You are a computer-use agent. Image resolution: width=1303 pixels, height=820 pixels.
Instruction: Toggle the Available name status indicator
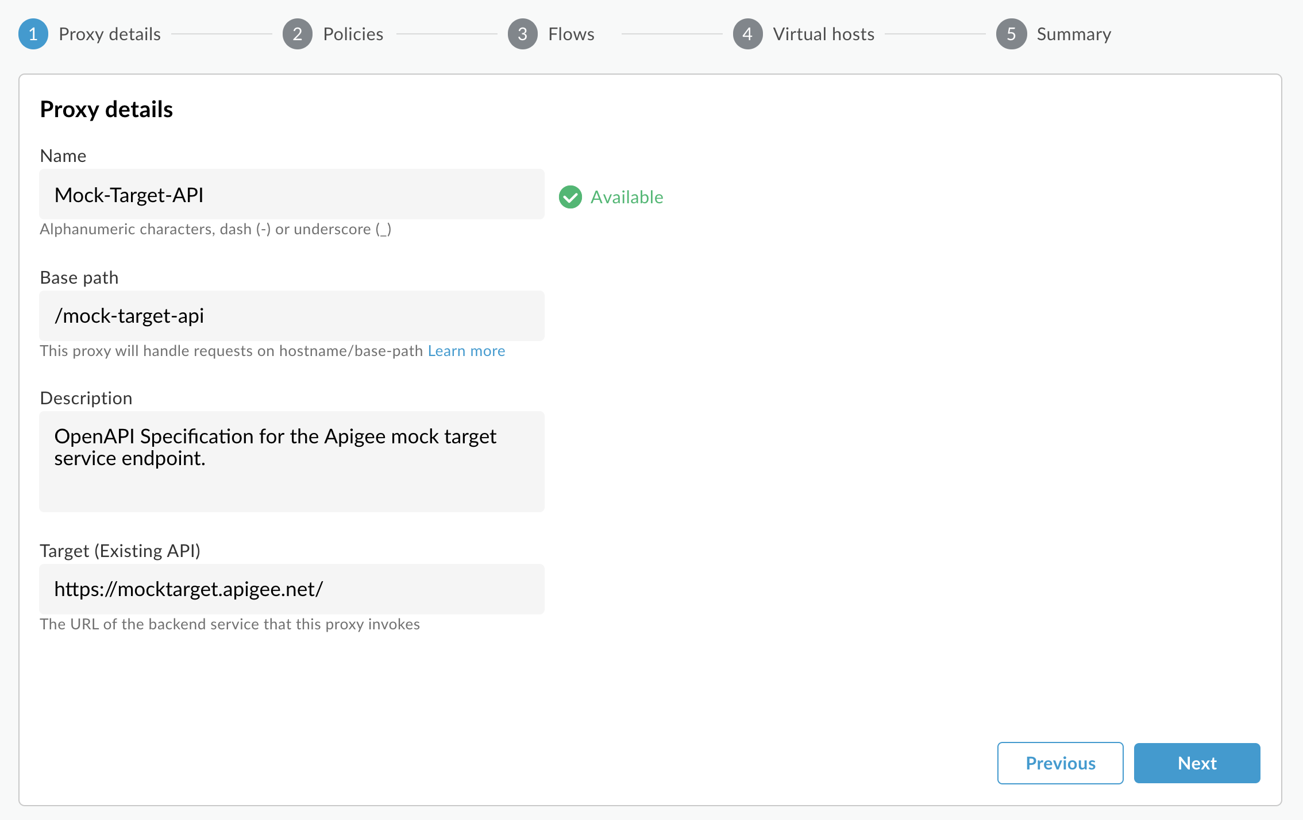tap(612, 196)
